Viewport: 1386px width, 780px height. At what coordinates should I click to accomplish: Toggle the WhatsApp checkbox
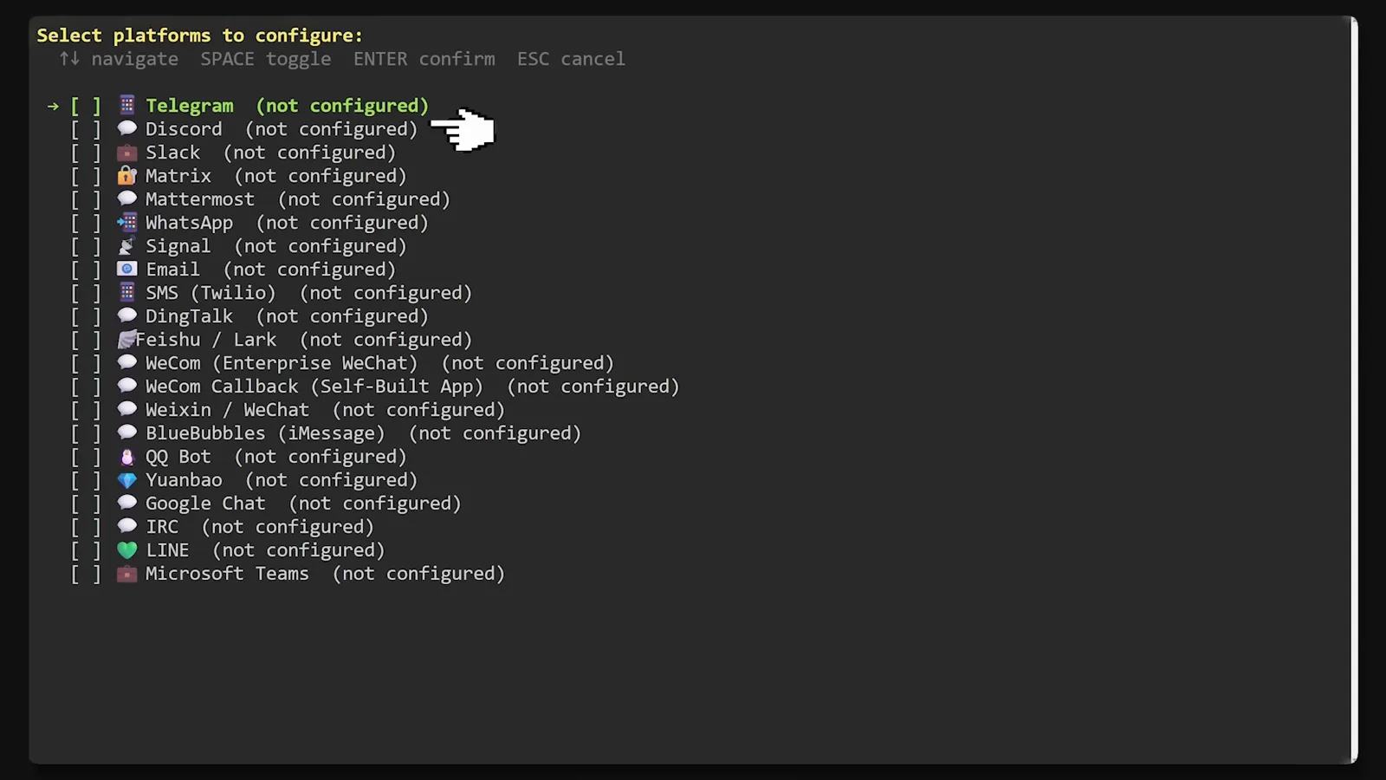point(86,223)
